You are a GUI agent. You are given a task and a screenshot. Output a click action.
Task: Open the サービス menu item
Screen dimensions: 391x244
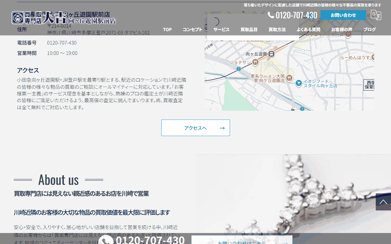click(x=221, y=30)
